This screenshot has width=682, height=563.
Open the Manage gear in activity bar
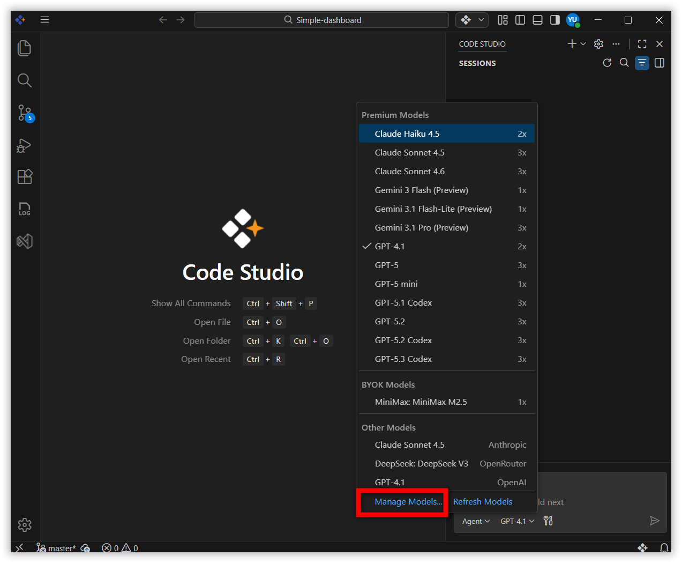coord(25,524)
